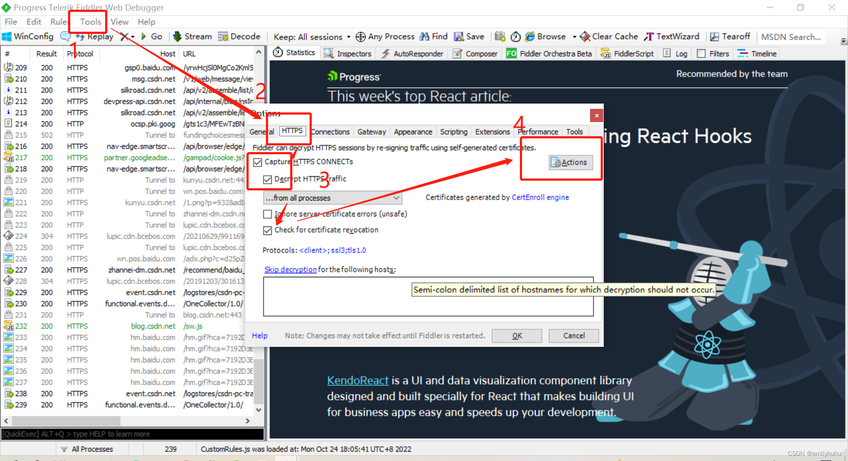Switch to Appearance tab in Options
848x461 pixels.
pos(413,132)
